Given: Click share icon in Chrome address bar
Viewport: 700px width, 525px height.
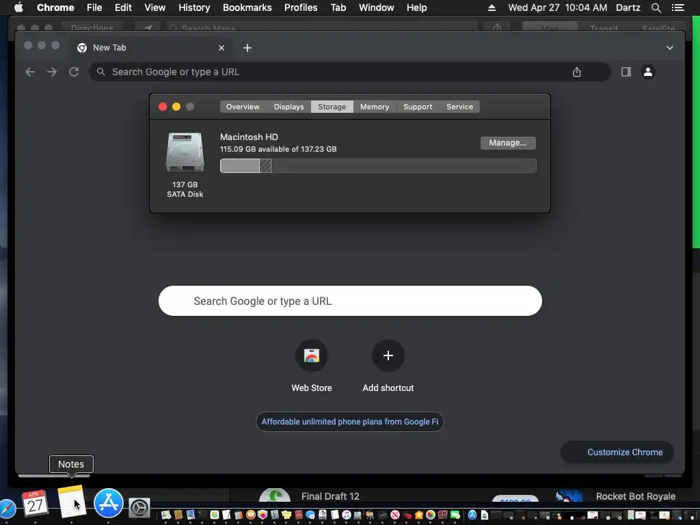Looking at the screenshot, I should 577,72.
